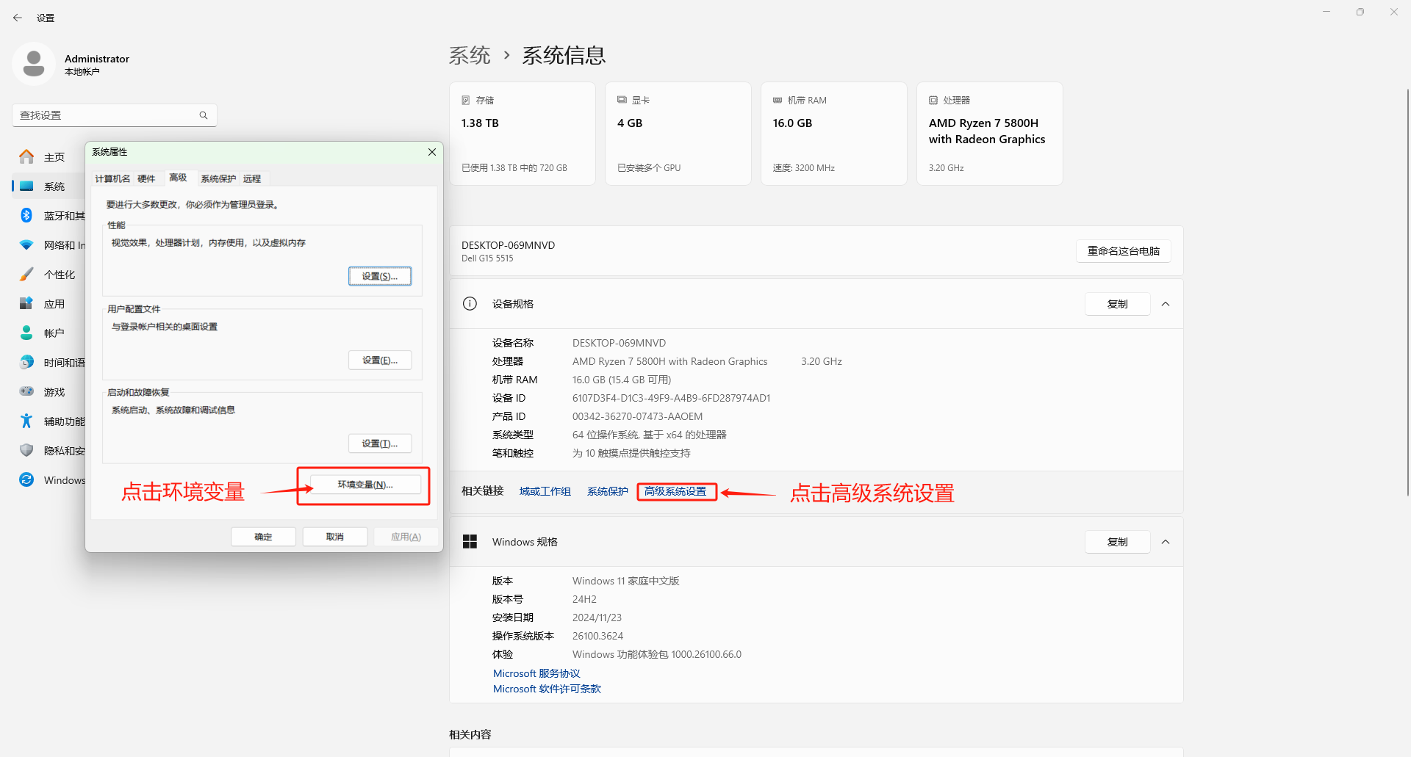Copy device specs with 复制 button
Viewport: 1411px width, 757px height.
1118,304
